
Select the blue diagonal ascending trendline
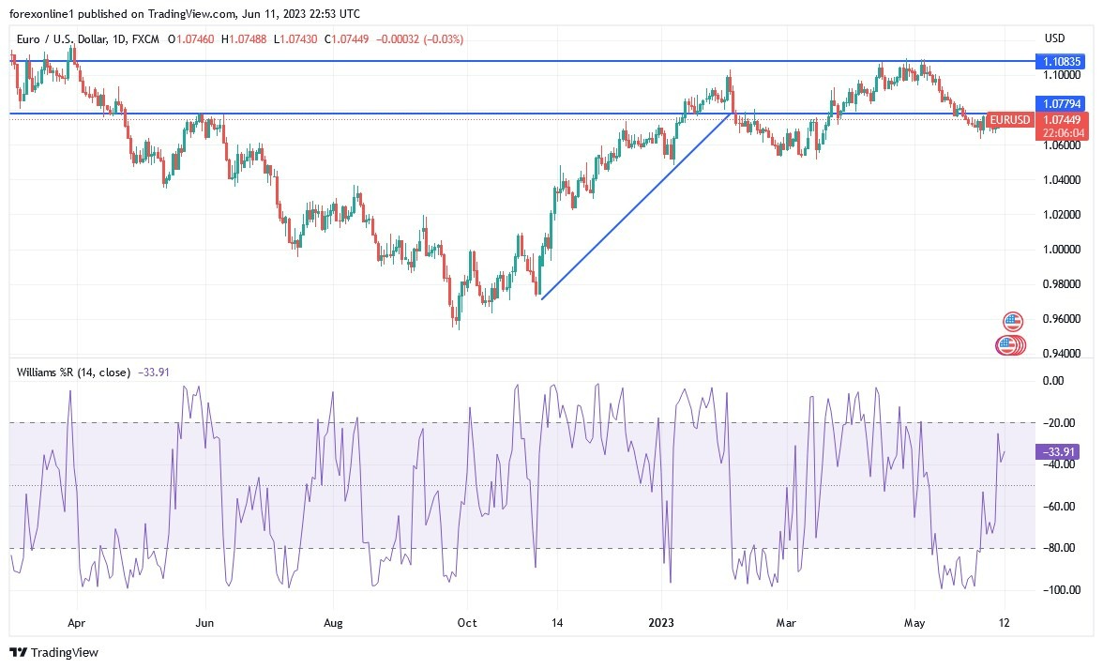point(638,205)
